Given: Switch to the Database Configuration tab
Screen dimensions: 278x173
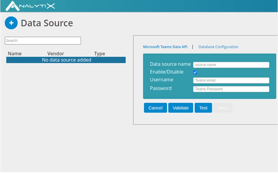Looking at the screenshot, I should (218, 47).
